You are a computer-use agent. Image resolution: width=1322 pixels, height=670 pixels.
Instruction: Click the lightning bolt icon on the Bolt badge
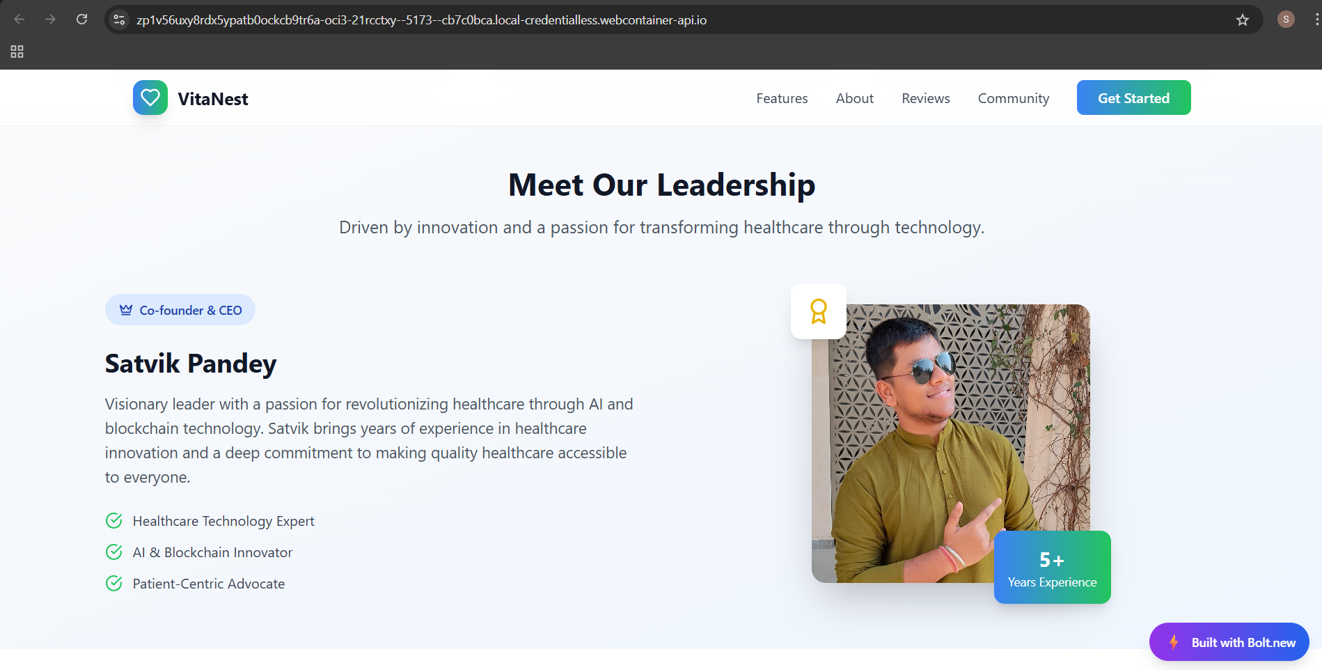(x=1174, y=642)
